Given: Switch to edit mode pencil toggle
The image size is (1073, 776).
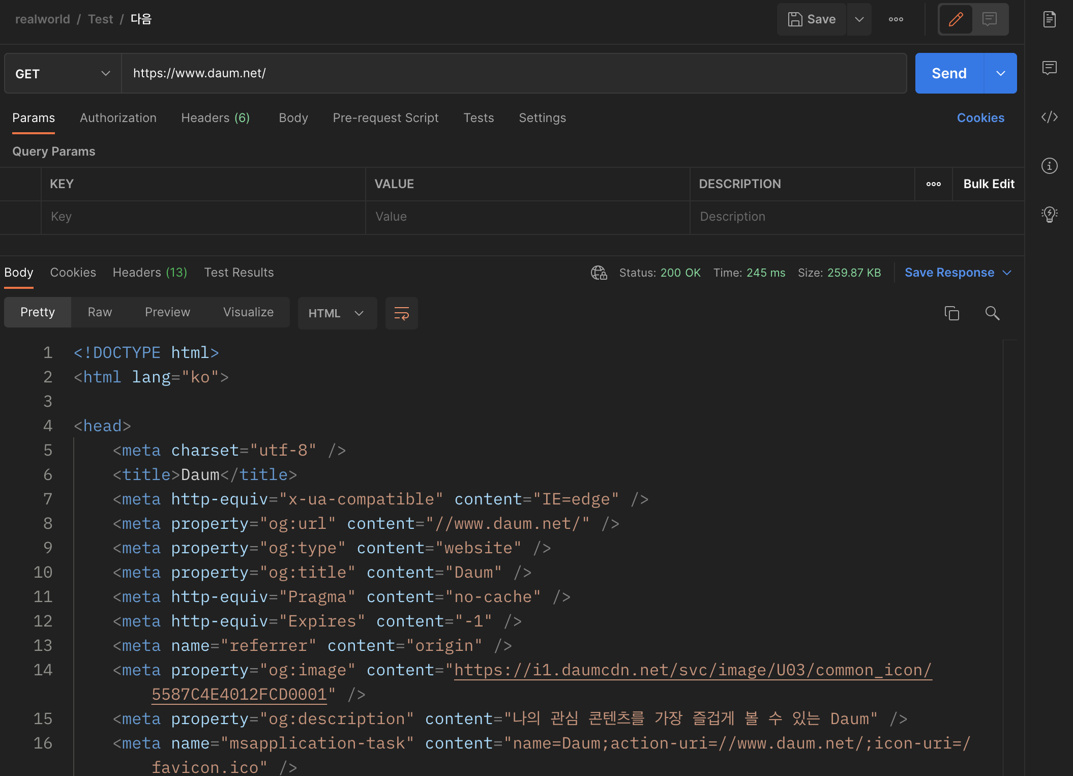Looking at the screenshot, I should pos(956,19).
